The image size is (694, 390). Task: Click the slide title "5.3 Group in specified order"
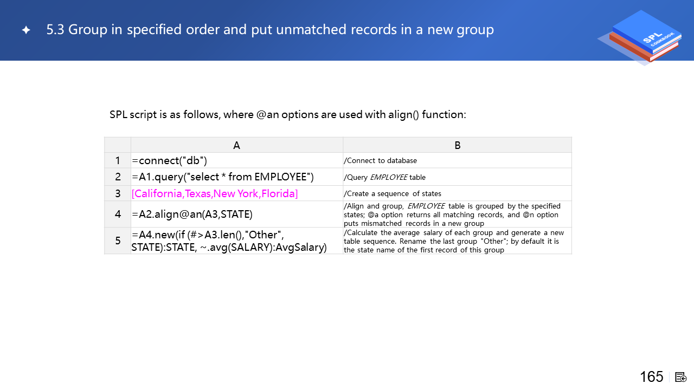pyautogui.click(x=270, y=30)
